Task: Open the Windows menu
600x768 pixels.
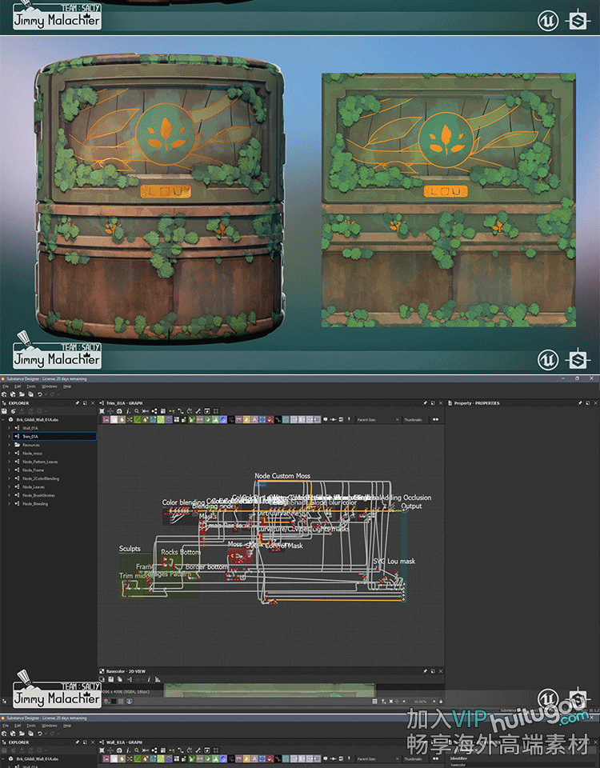Action: tap(49, 386)
